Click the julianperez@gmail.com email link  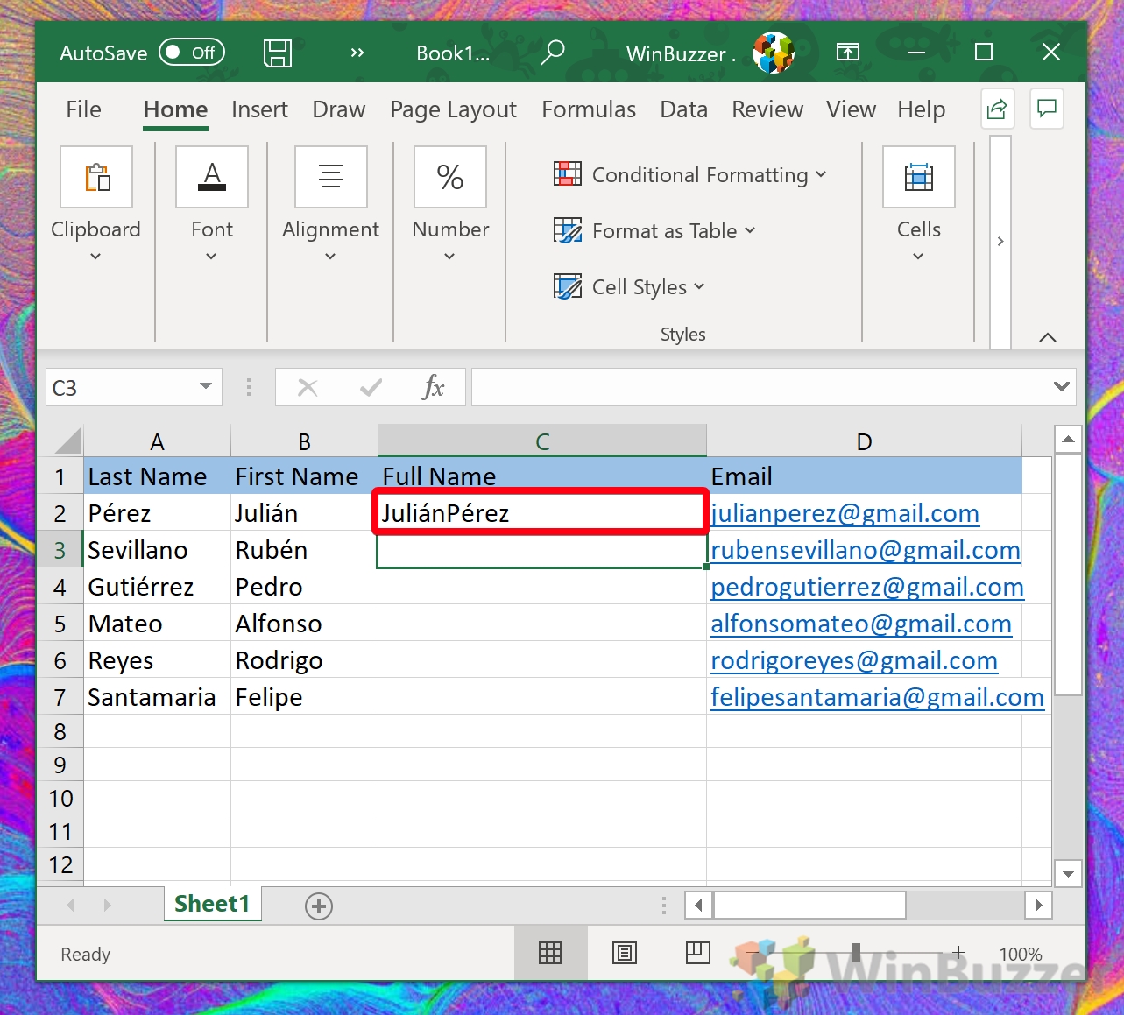(x=845, y=513)
